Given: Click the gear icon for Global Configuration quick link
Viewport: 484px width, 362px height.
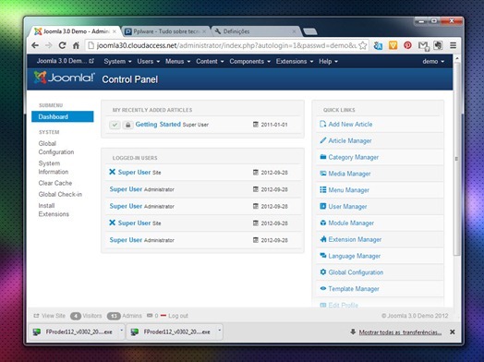Looking at the screenshot, I should [323, 271].
